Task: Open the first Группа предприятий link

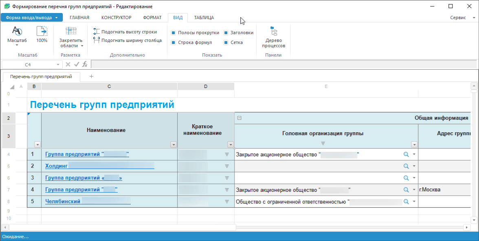Action: click(87, 155)
